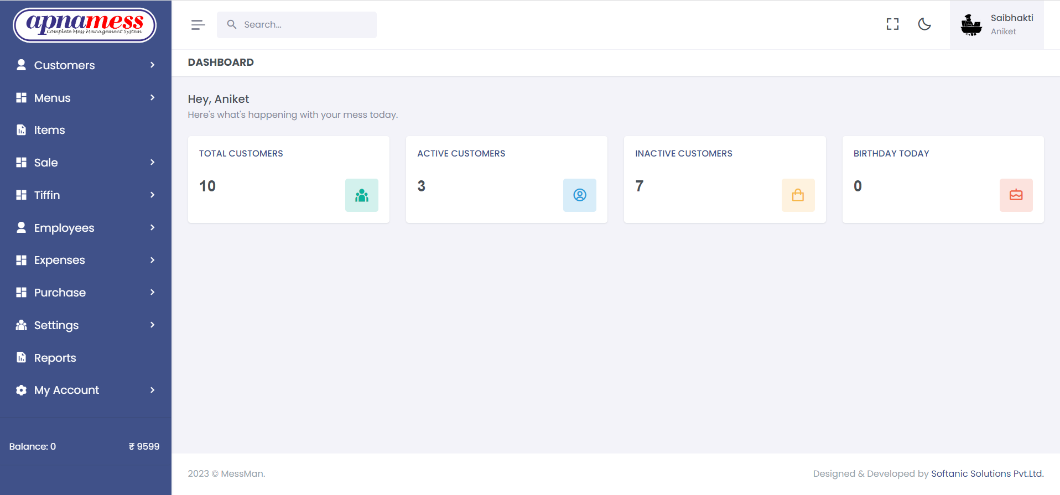1060x495 pixels.
Task: Expand the Sale submenu chevron
Action: click(x=152, y=162)
